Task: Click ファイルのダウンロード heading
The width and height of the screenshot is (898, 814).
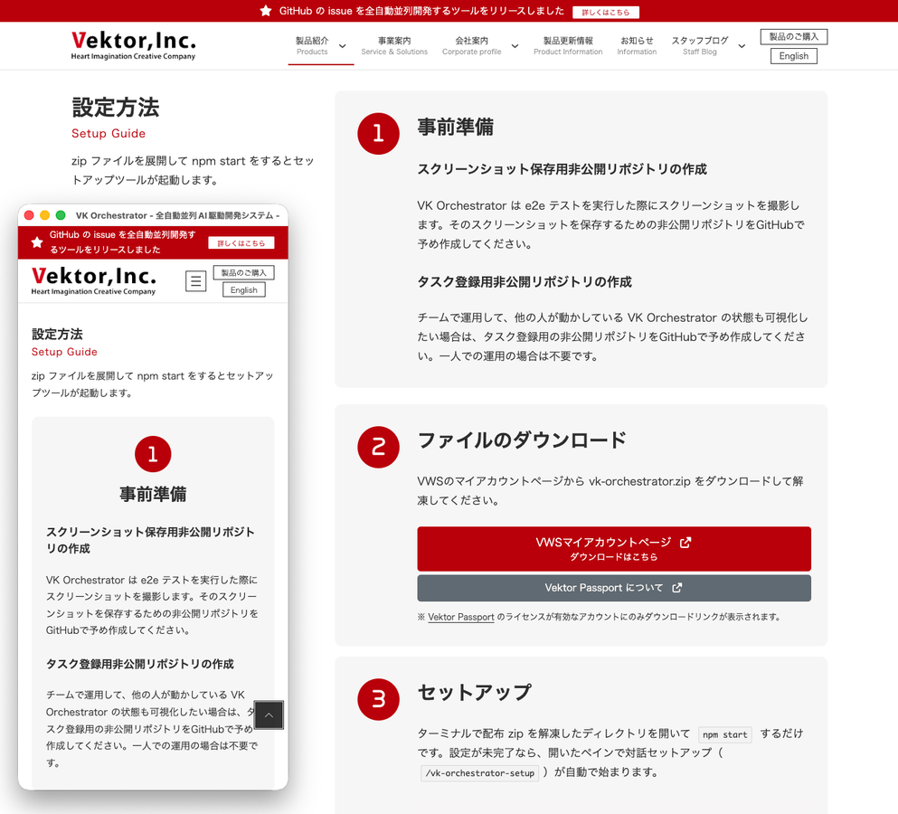Action: [x=522, y=440]
